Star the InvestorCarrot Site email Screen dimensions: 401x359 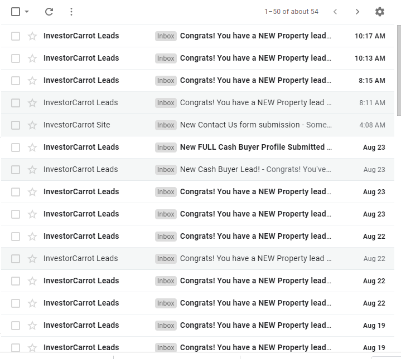32,125
